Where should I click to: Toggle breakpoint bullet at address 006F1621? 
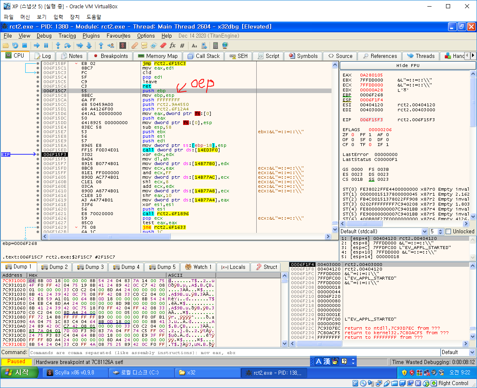(38, 213)
